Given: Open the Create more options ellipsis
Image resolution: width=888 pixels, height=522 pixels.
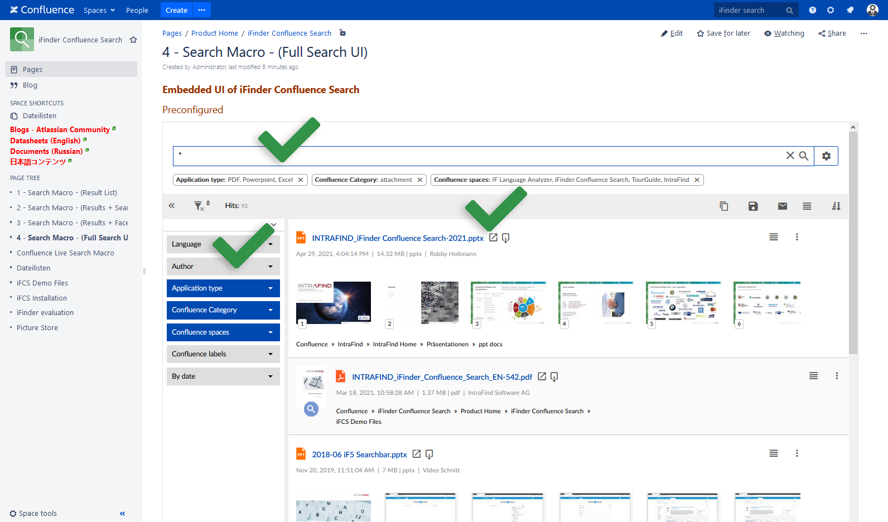Looking at the screenshot, I should (202, 10).
